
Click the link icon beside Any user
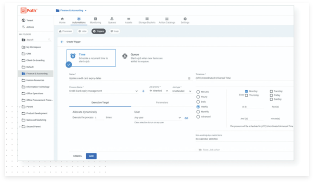186,118
